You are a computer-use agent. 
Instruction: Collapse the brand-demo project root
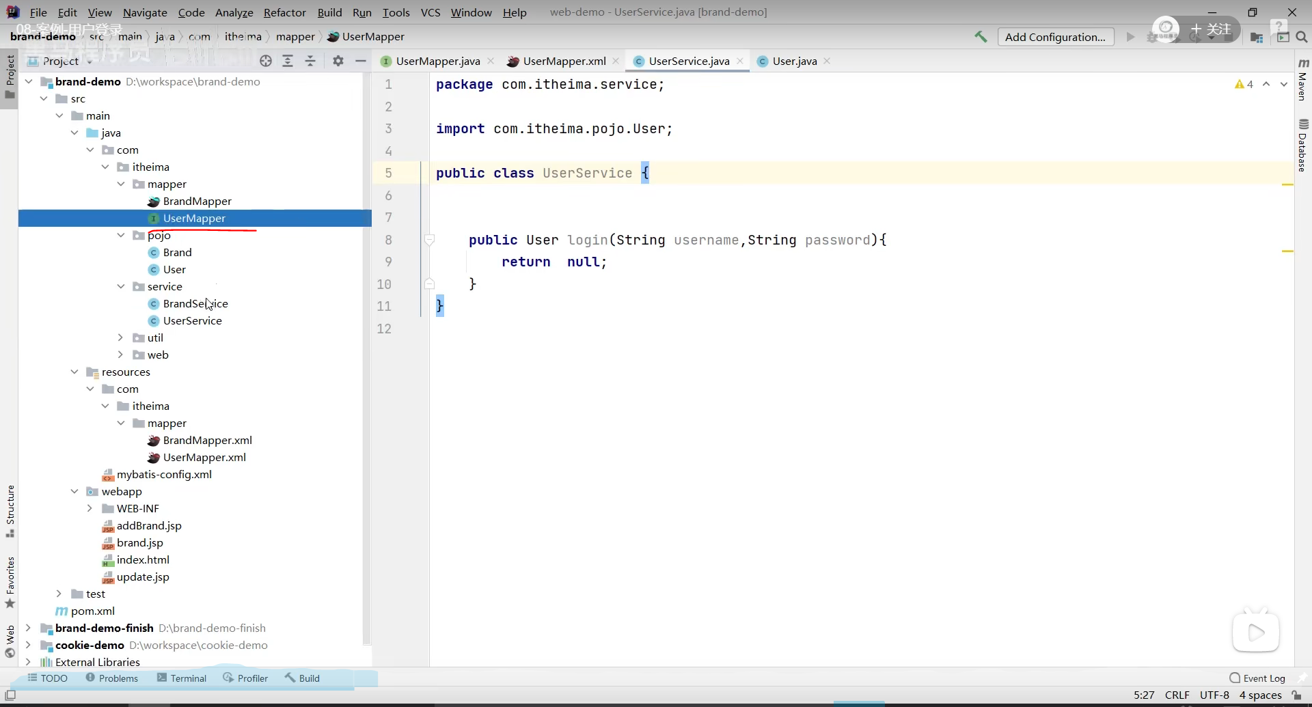coord(29,81)
